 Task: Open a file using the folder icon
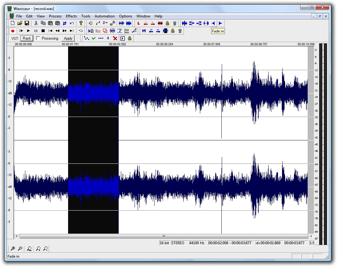[20, 23]
